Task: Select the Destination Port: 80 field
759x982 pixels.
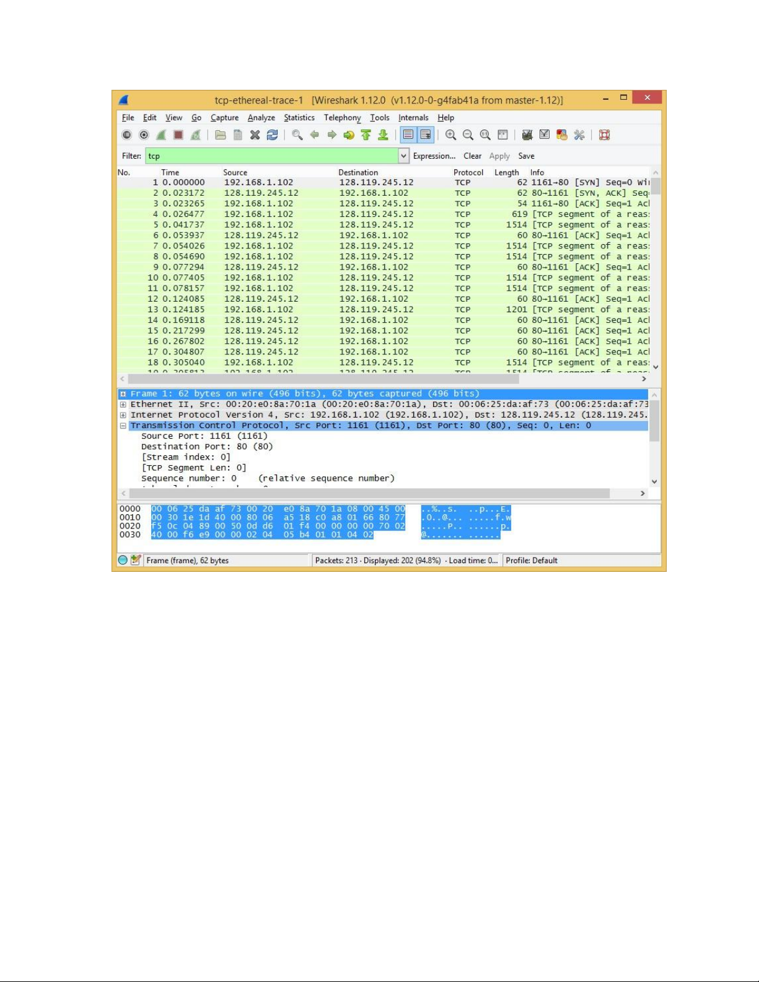Action: [x=207, y=447]
